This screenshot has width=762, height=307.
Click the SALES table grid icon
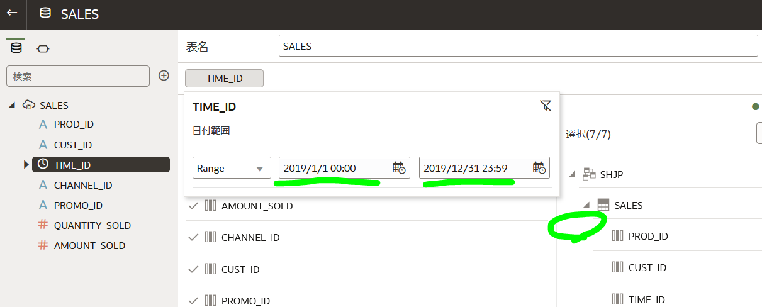tap(603, 205)
